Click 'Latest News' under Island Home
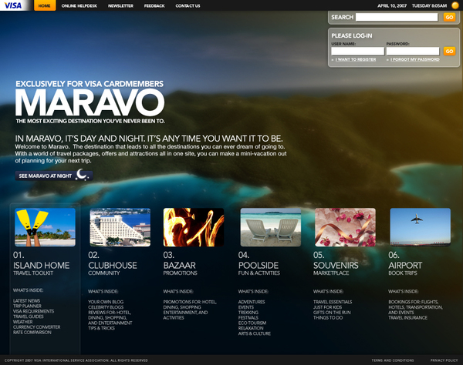Image resolution: width=463 pixels, height=365 pixels. (26, 301)
